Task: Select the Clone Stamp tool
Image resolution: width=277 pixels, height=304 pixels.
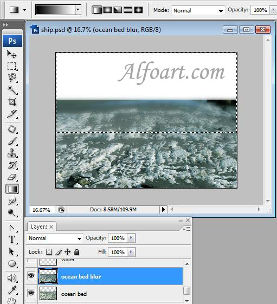Action: 12,153
